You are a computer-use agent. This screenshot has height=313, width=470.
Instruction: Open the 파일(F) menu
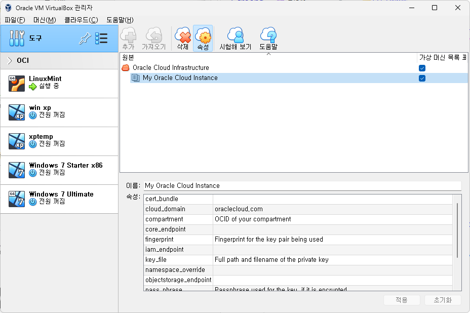coord(15,20)
